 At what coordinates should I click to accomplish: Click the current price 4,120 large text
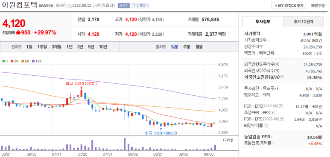coord(14,23)
